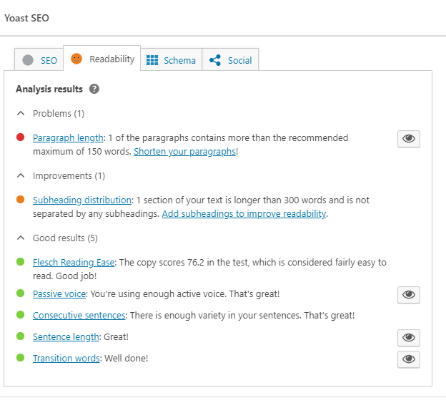Click 'There is enough variety in your sentences' text
This screenshot has width=446, height=408.
click(x=215, y=316)
